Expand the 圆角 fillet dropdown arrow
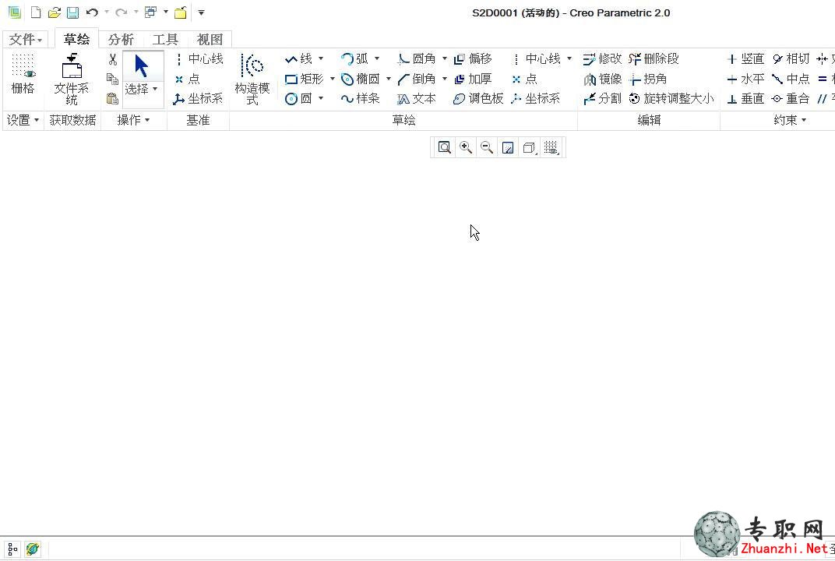This screenshot has width=835, height=561. point(444,58)
